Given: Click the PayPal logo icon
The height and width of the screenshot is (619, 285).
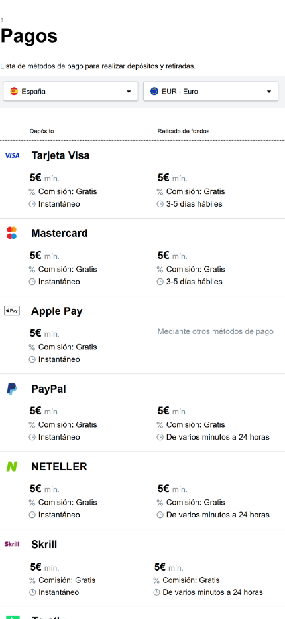Looking at the screenshot, I should coord(12,389).
